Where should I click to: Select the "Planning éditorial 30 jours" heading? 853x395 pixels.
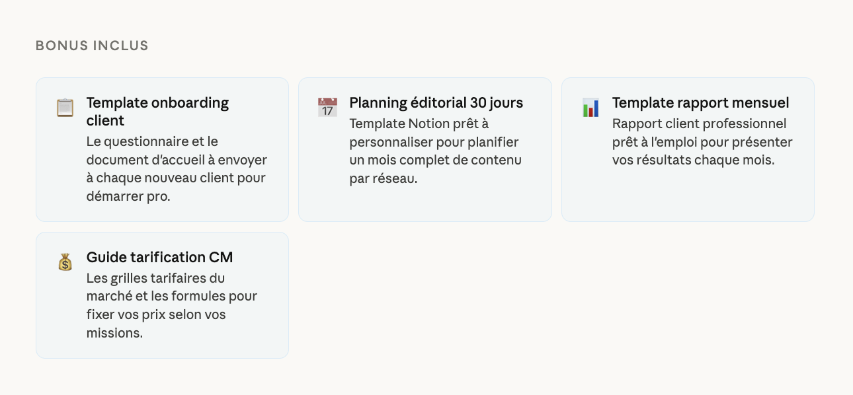(436, 103)
